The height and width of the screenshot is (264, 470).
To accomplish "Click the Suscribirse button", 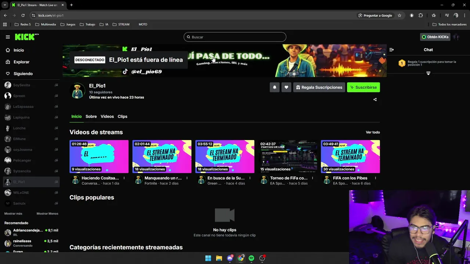I will [364, 87].
